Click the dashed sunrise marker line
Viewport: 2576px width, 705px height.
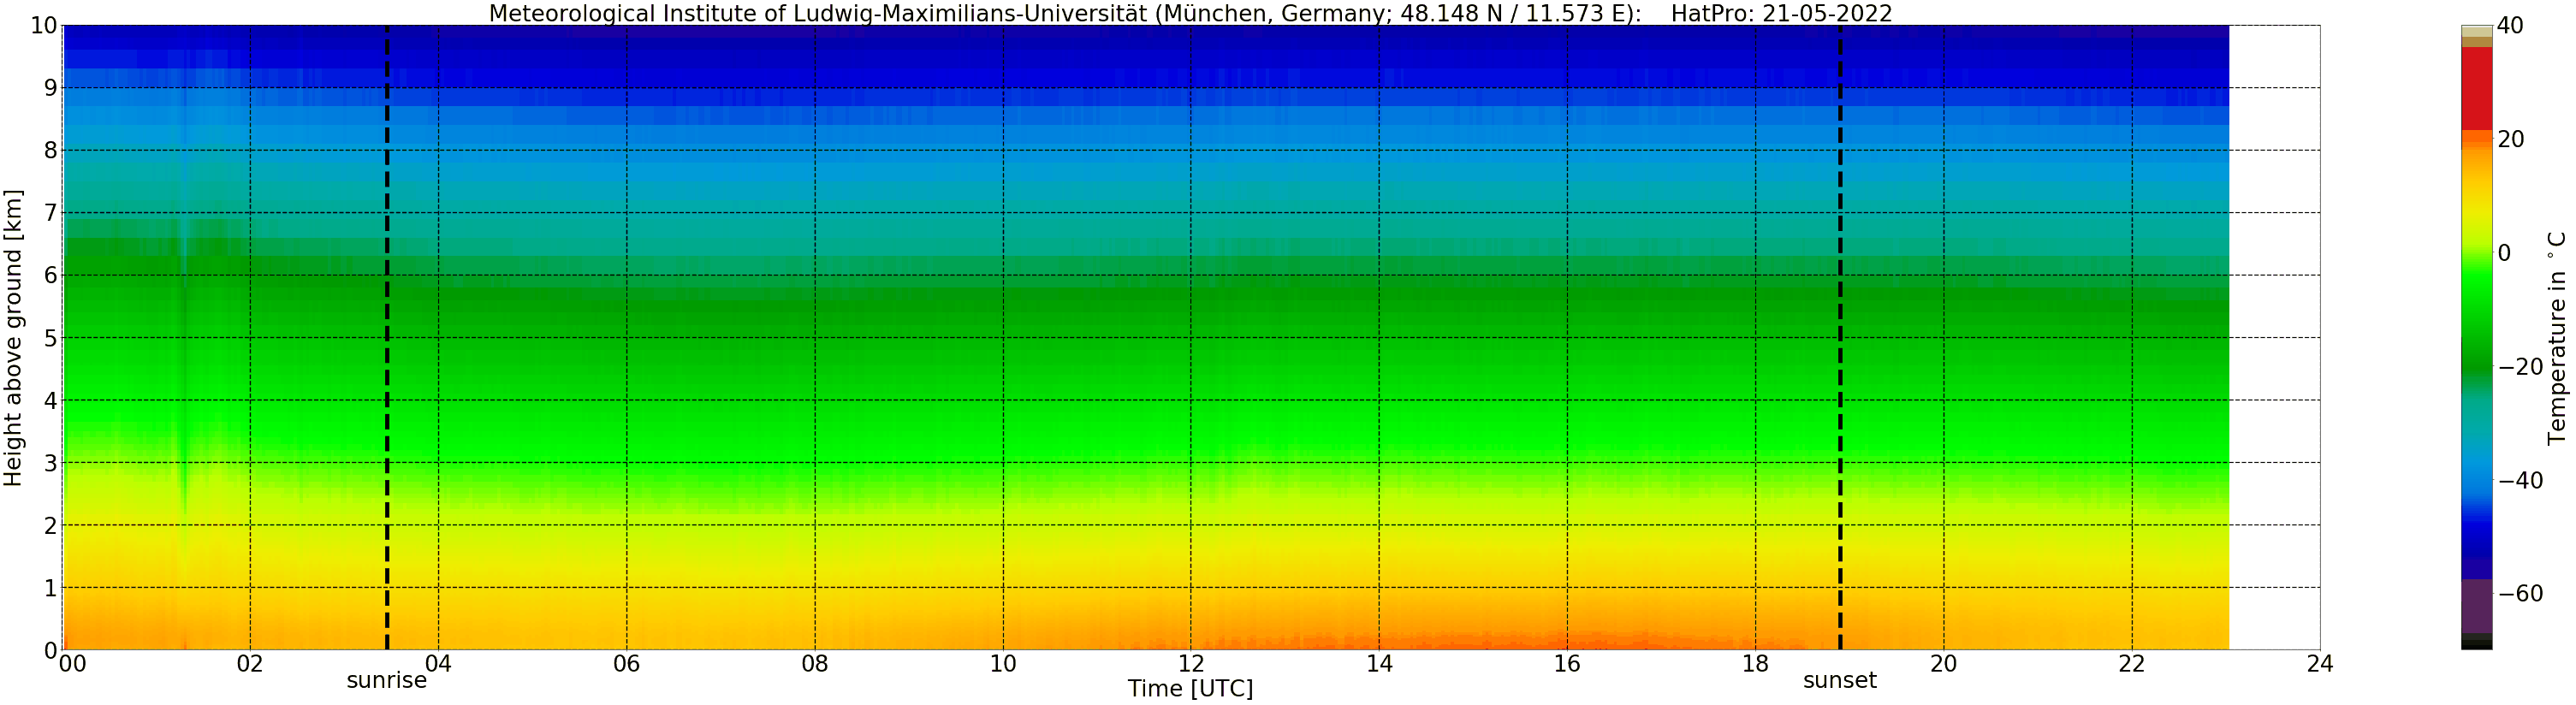[387, 337]
